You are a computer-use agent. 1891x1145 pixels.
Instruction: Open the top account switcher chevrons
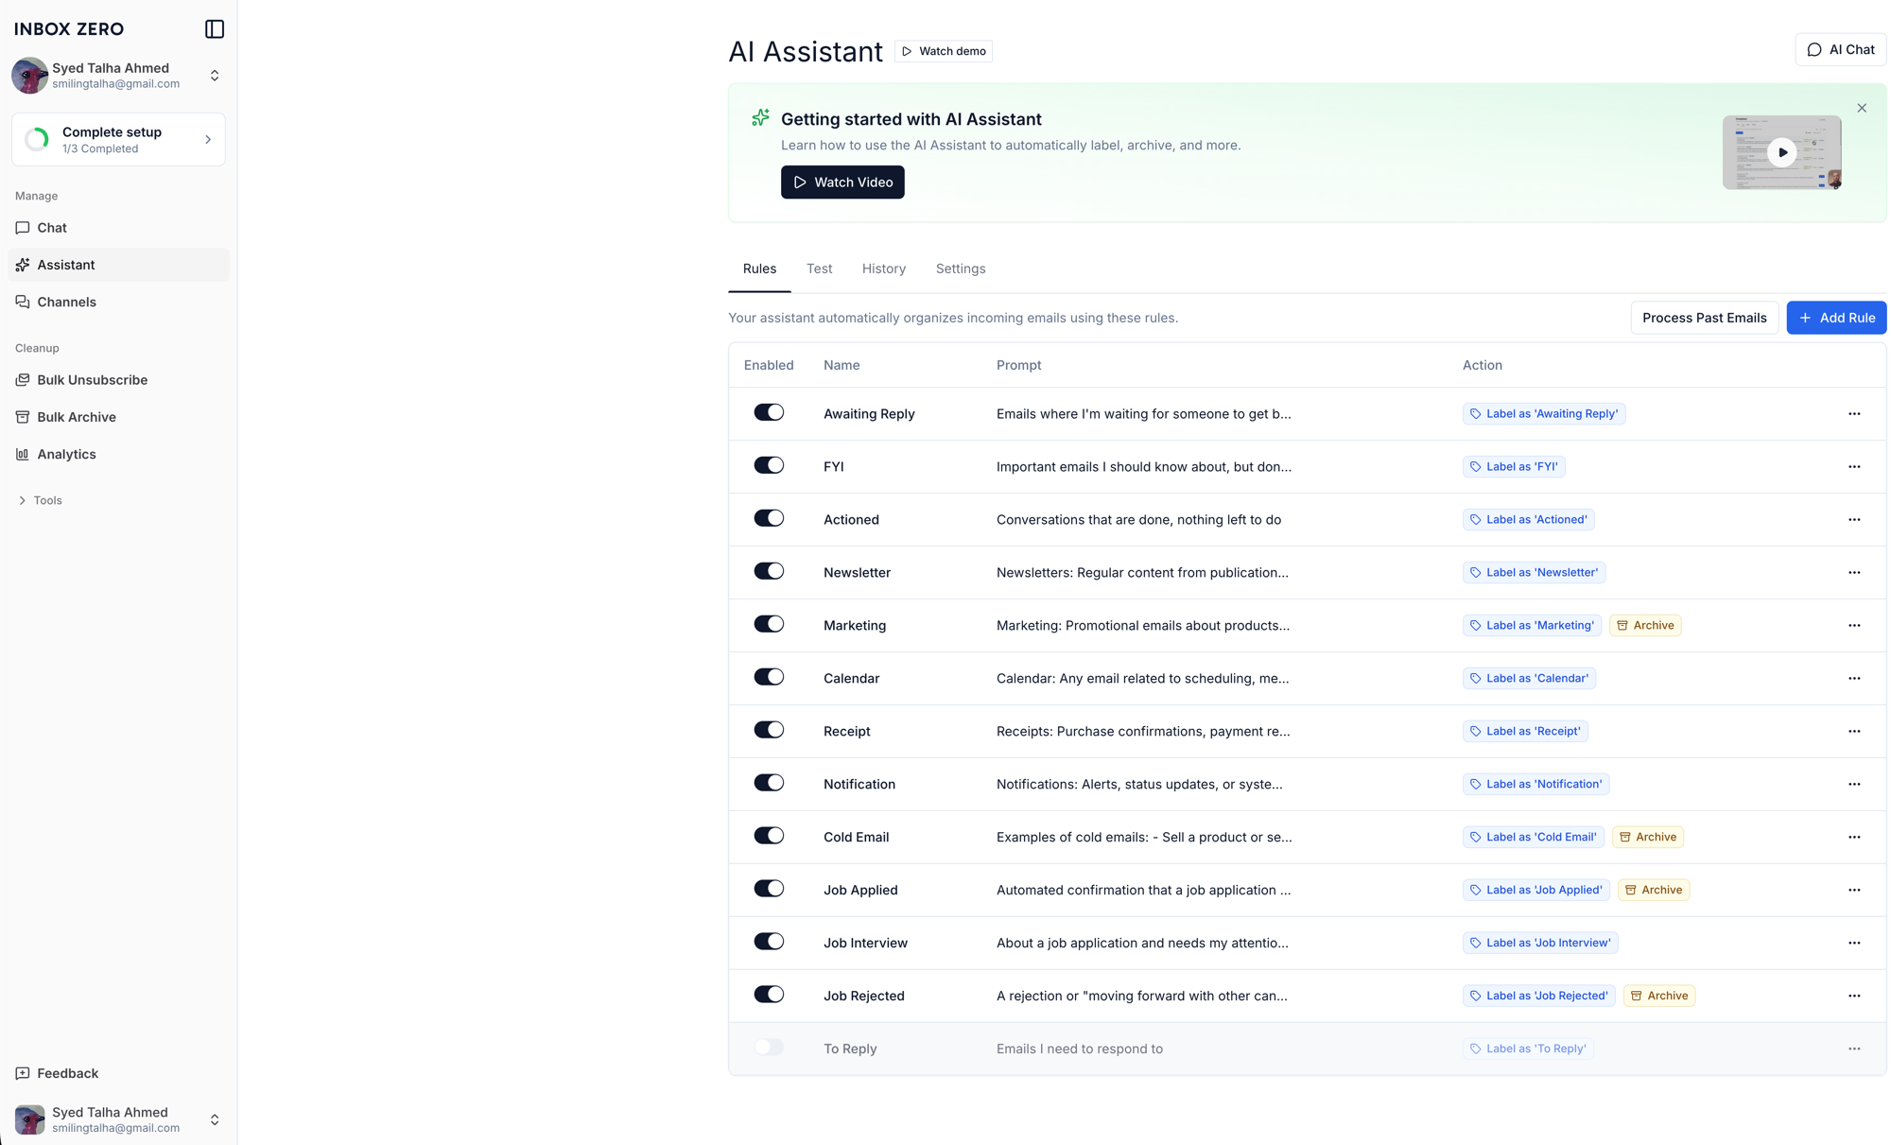tap(215, 76)
